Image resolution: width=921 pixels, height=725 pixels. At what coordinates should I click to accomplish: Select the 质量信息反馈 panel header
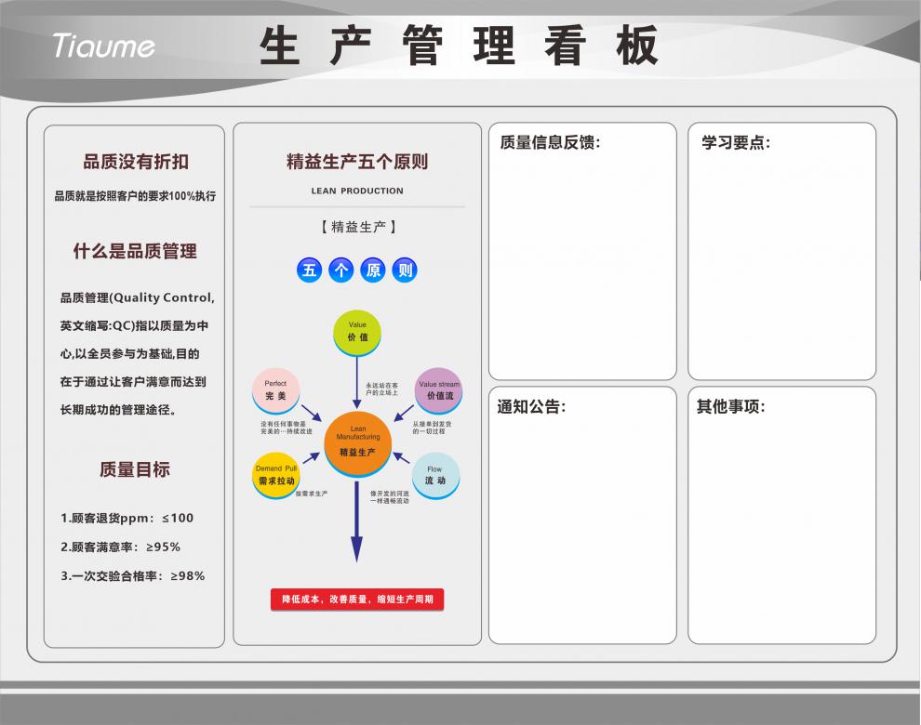[x=549, y=142]
